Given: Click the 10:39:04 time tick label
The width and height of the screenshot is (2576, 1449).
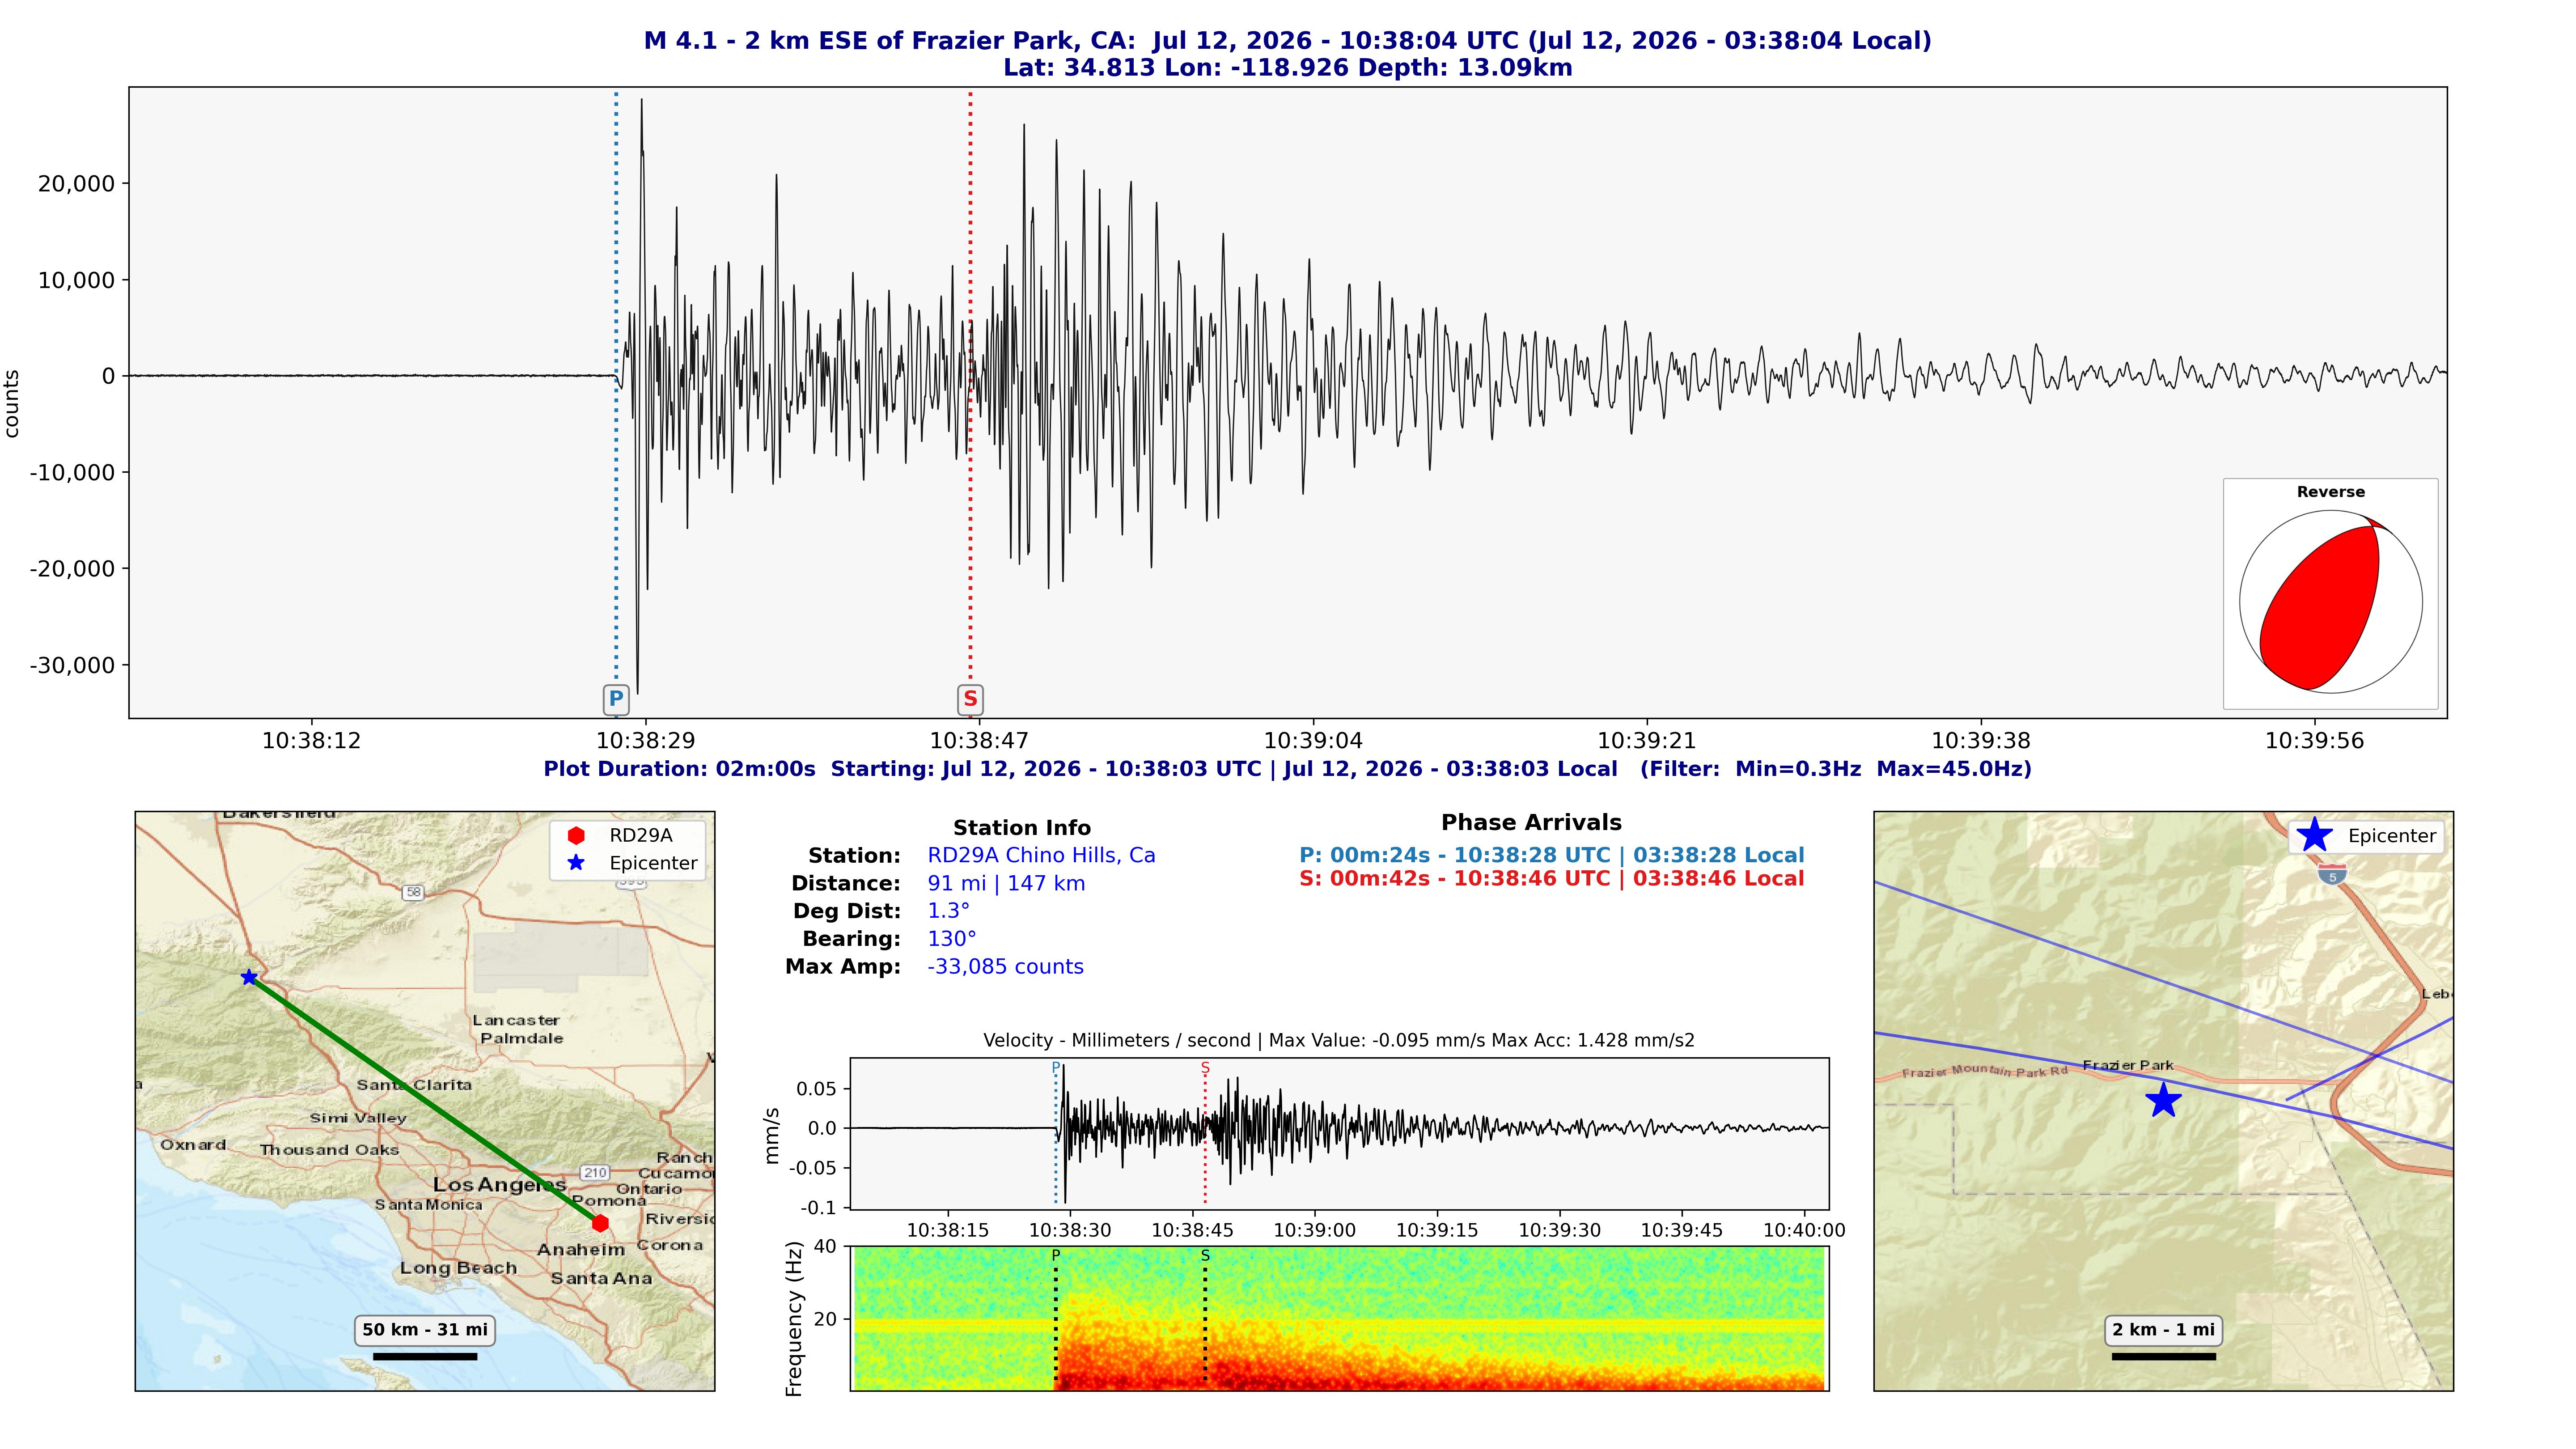Looking at the screenshot, I should pyautogui.click(x=1313, y=741).
